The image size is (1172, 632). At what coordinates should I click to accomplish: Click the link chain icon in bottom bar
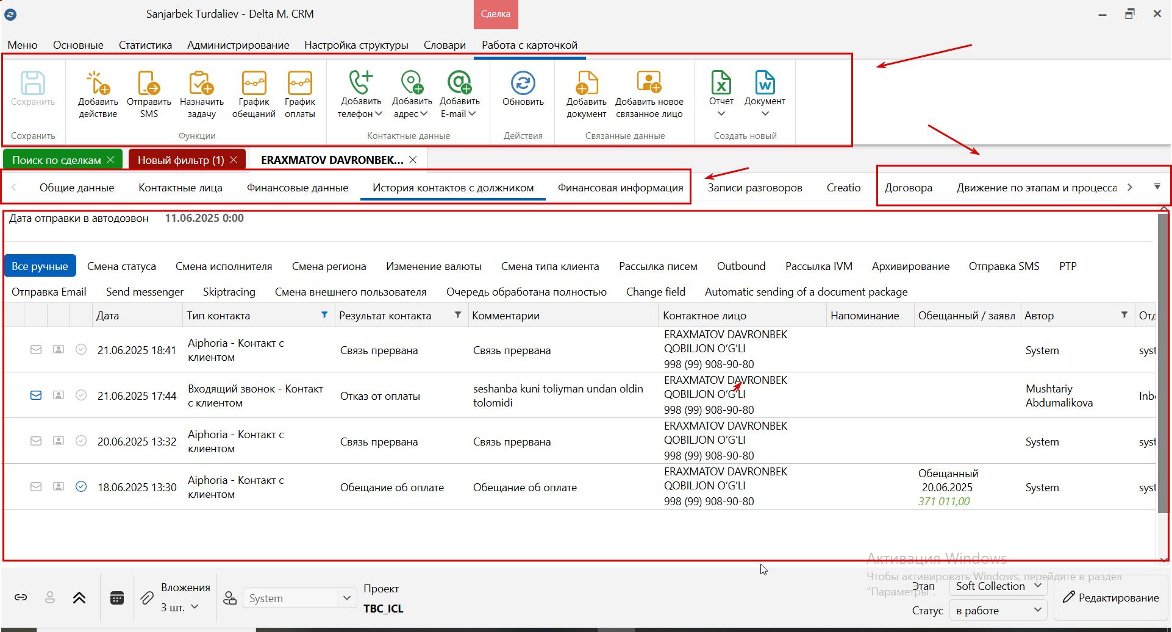(21, 598)
